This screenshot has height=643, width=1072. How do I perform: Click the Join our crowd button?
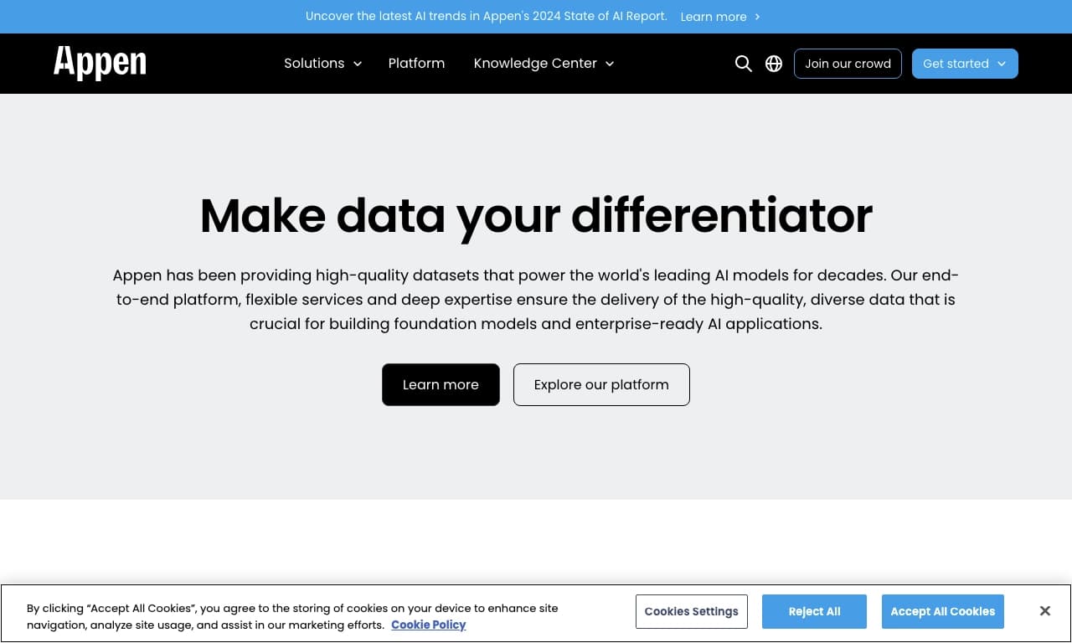(848, 64)
